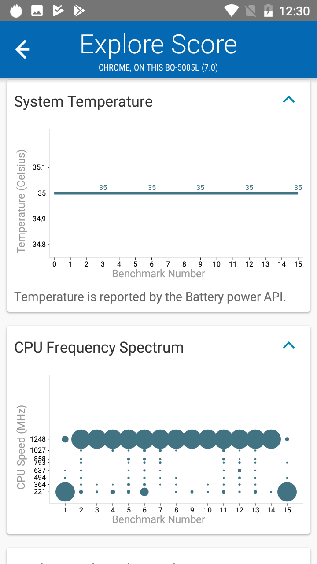Tap the 1248 MHz bubble at benchmark 8
This screenshot has width=317, height=564.
click(176, 439)
